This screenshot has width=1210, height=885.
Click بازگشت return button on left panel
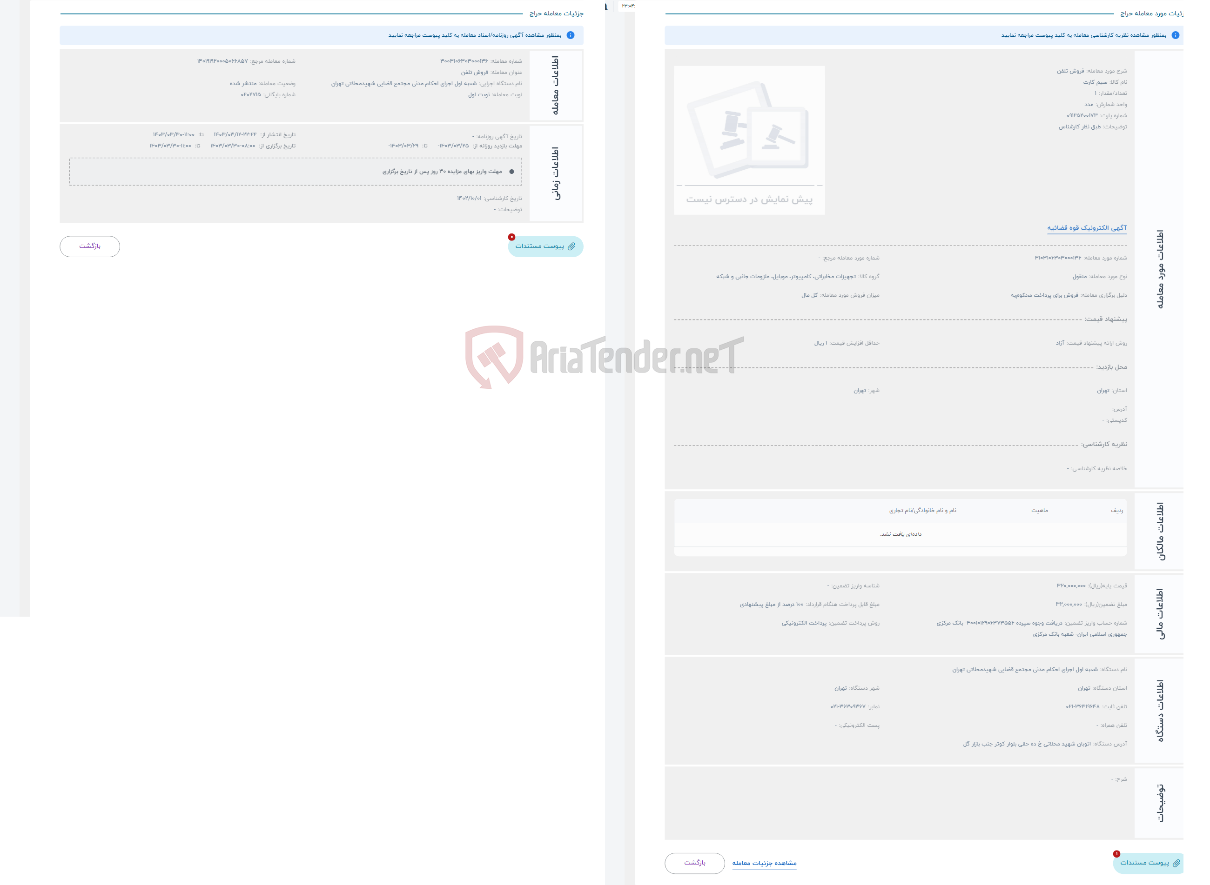coord(89,245)
